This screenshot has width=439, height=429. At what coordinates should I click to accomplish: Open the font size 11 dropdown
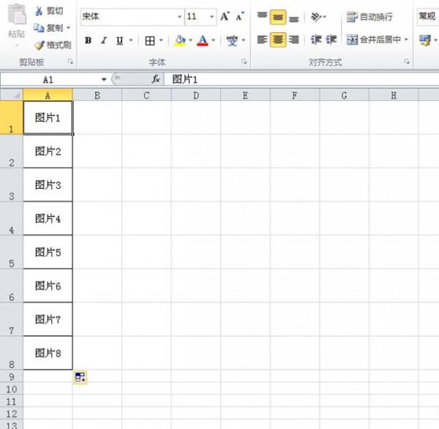click(x=212, y=16)
